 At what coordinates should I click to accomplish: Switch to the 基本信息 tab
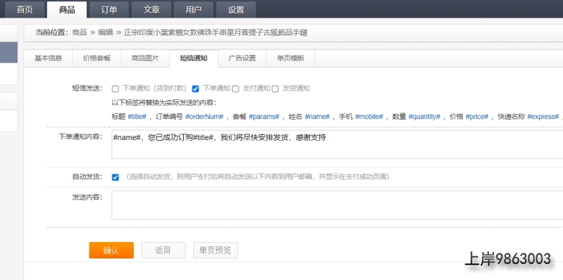tap(48, 58)
